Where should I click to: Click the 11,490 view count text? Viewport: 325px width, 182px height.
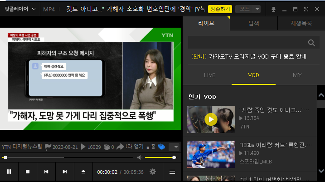pyautogui.click(x=251, y=153)
